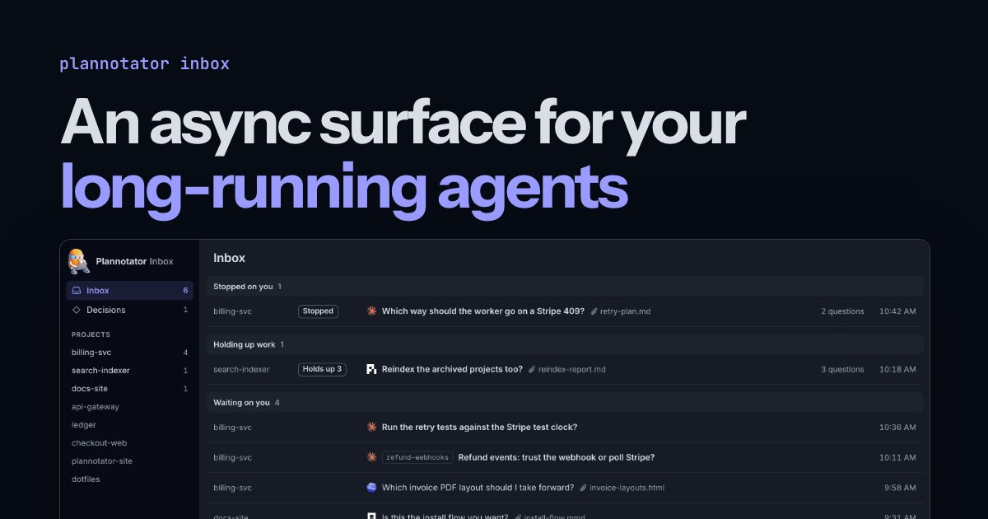Open 'Reindex the archived projects too?' item
This screenshot has width=988, height=519.
pyautogui.click(x=452, y=369)
